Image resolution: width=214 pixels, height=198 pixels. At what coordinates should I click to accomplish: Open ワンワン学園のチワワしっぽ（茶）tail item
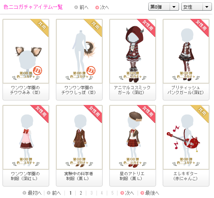[79, 51]
